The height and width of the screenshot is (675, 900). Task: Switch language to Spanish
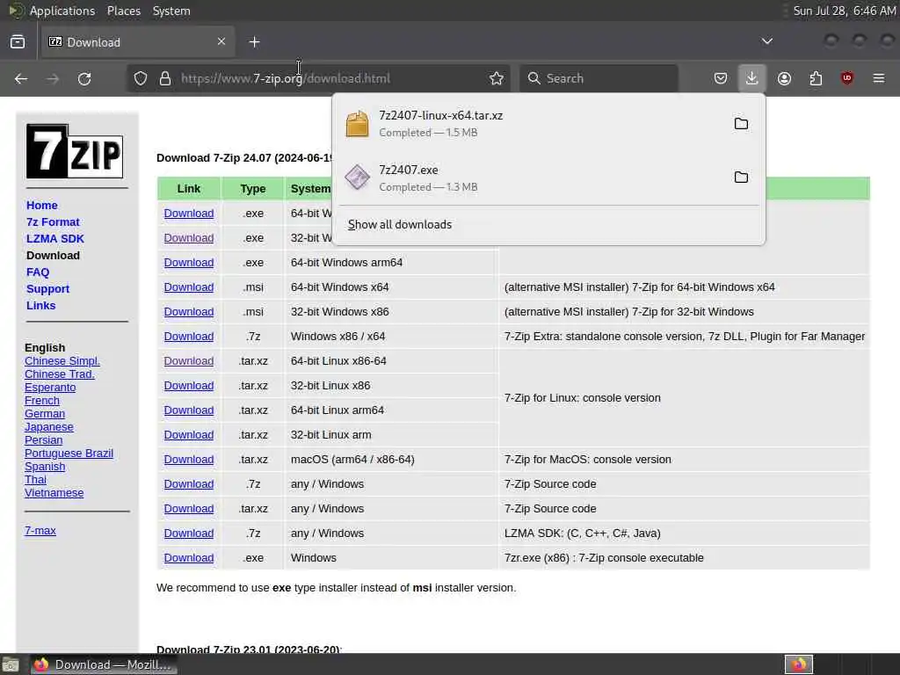pyautogui.click(x=45, y=467)
